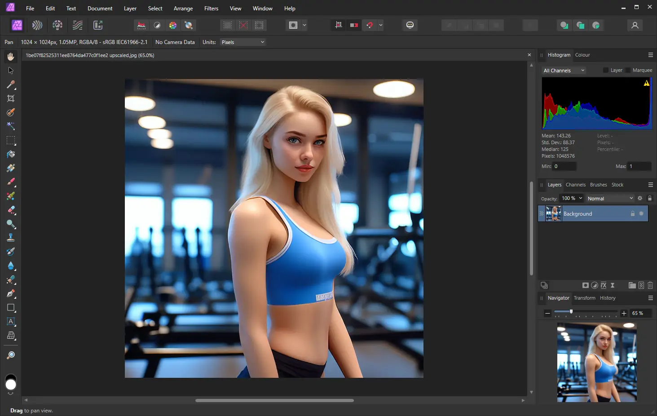The height and width of the screenshot is (416, 657).
Task: Open the Normal blend mode dropdown
Action: (610, 199)
